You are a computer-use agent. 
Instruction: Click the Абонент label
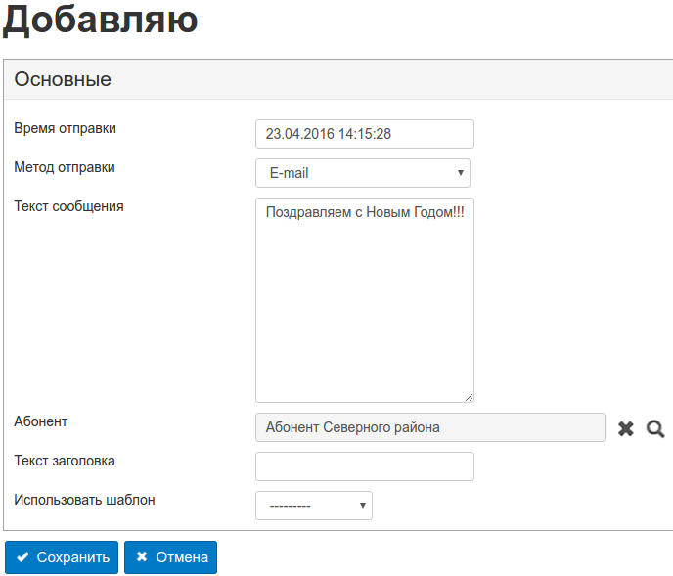[x=41, y=421]
